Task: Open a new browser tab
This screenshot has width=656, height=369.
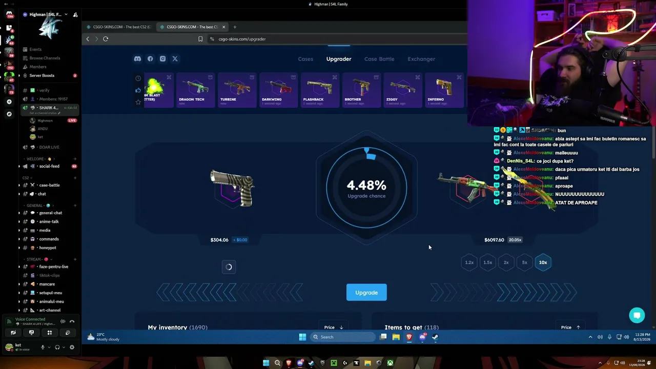Action: (235, 27)
